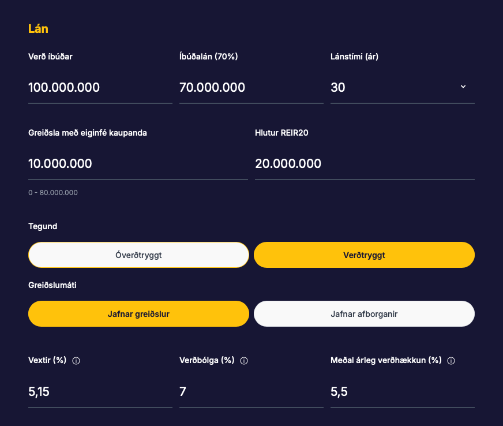Viewport: 503px width, 426px height.
Task: Click the Greiðslumáti label text
Action: (52, 285)
